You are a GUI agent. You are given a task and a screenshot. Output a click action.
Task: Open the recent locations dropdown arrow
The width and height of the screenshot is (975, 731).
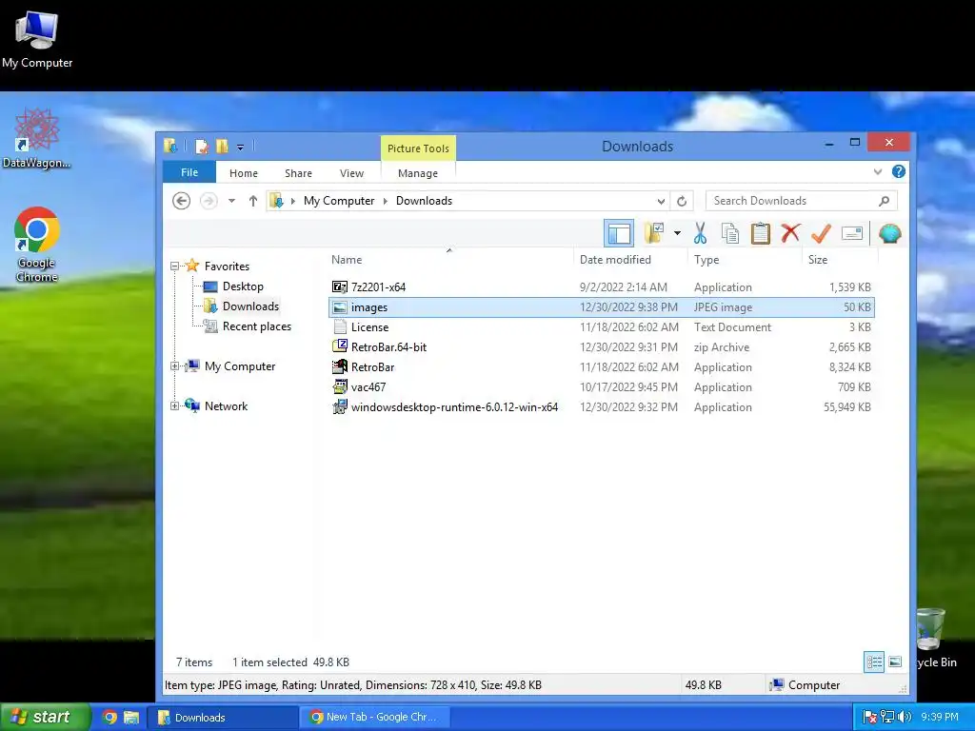231,201
